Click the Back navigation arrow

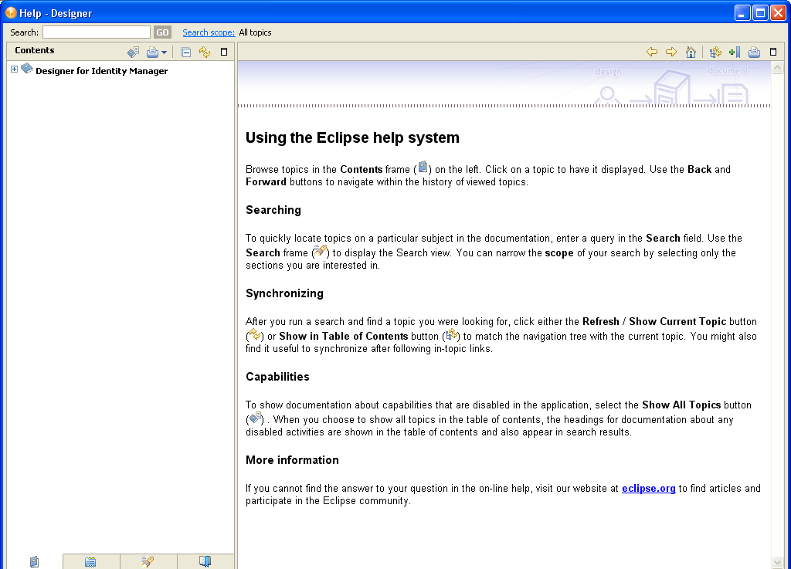651,52
